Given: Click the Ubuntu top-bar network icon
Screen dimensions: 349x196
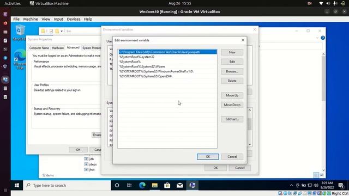Looking at the screenshot, I should pos(321,3).
